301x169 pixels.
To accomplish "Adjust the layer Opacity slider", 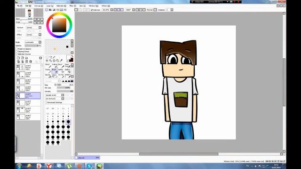I will point(33,46).
